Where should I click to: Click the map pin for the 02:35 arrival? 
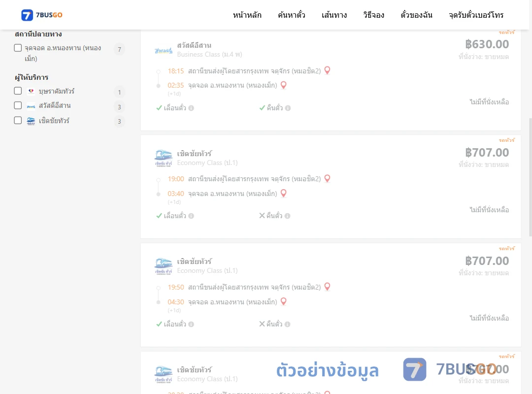click(x=284, y=85)
